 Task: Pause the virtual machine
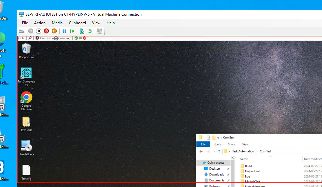pyautogui.click(x=64, y=31)
